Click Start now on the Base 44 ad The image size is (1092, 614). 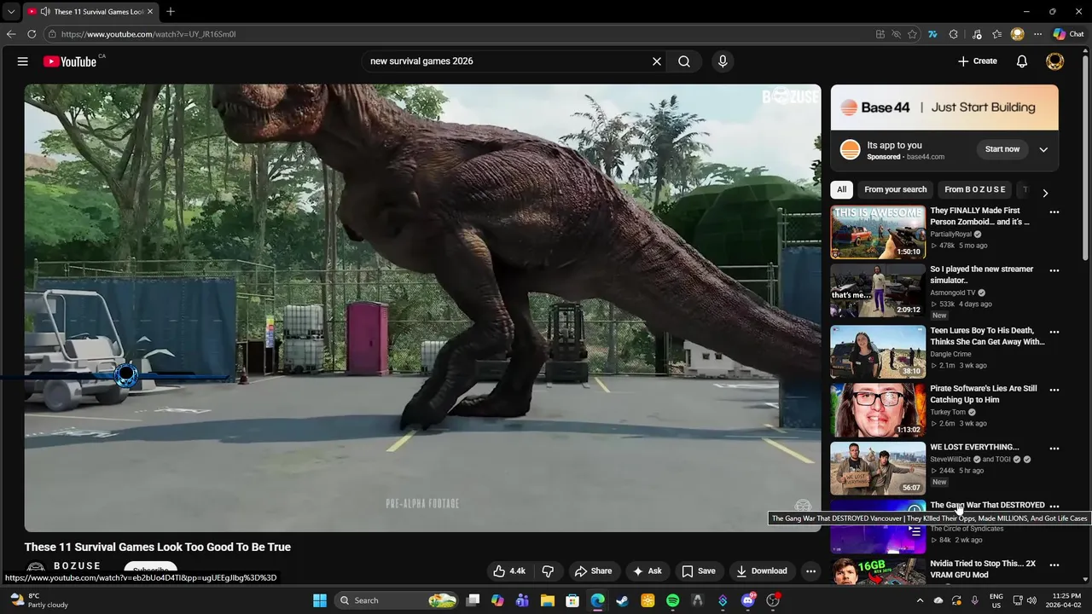tap(1002, 149)
